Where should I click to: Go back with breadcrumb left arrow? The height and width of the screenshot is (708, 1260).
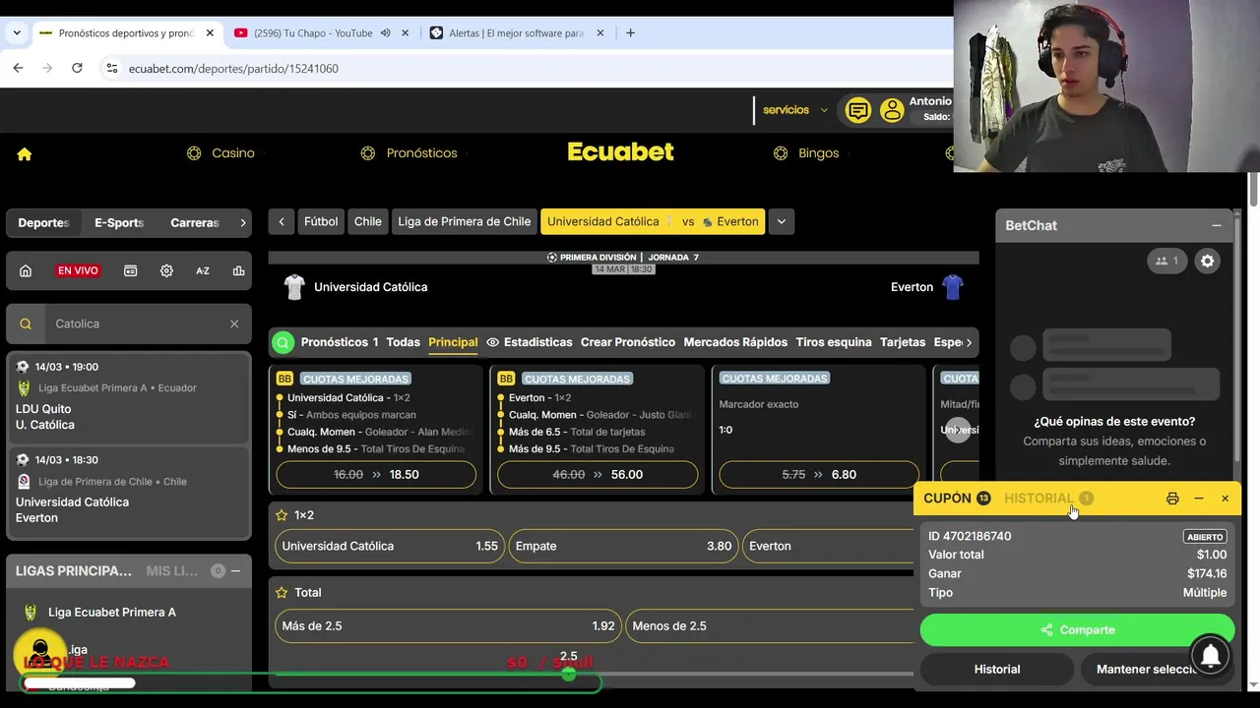pyautogui.click(x=282, y=221)
